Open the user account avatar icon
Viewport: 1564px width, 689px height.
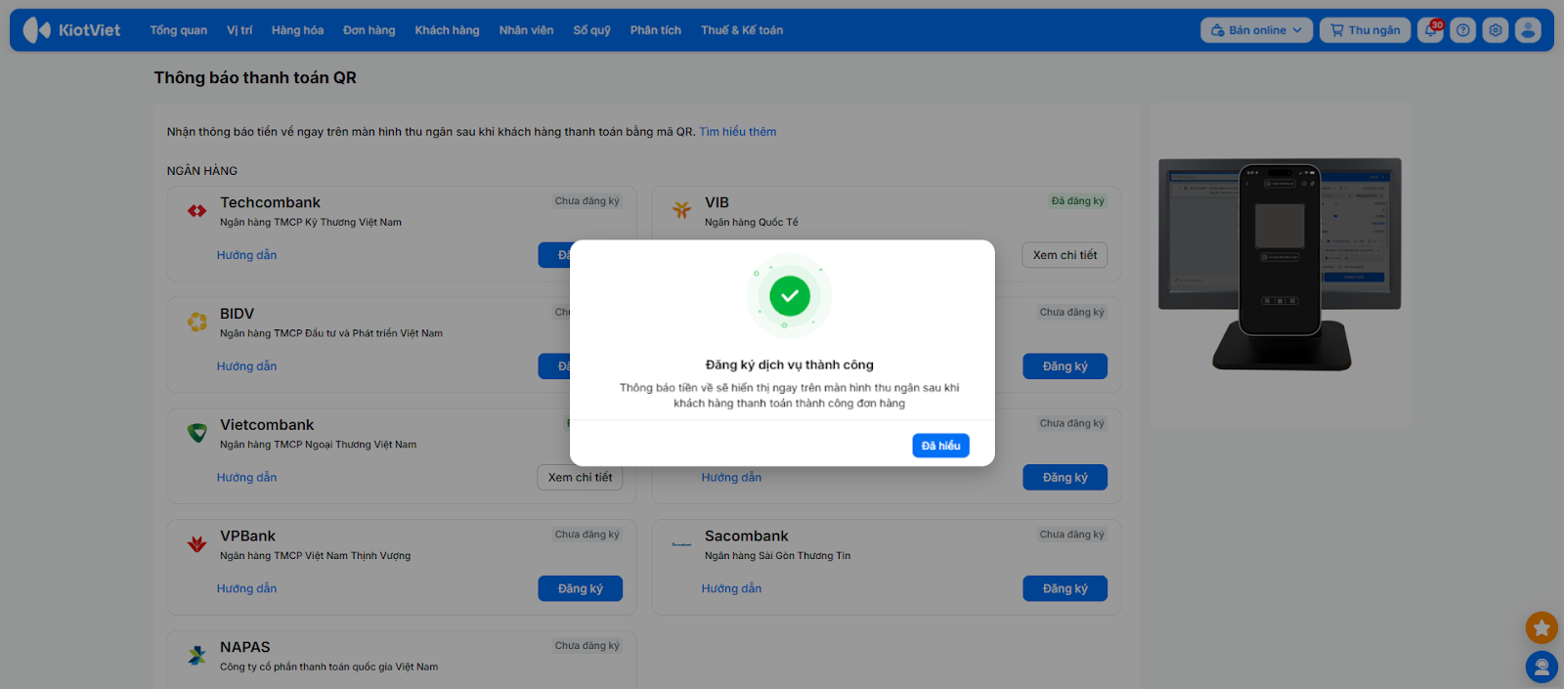pyautogui.click(x=1528, y=30)
